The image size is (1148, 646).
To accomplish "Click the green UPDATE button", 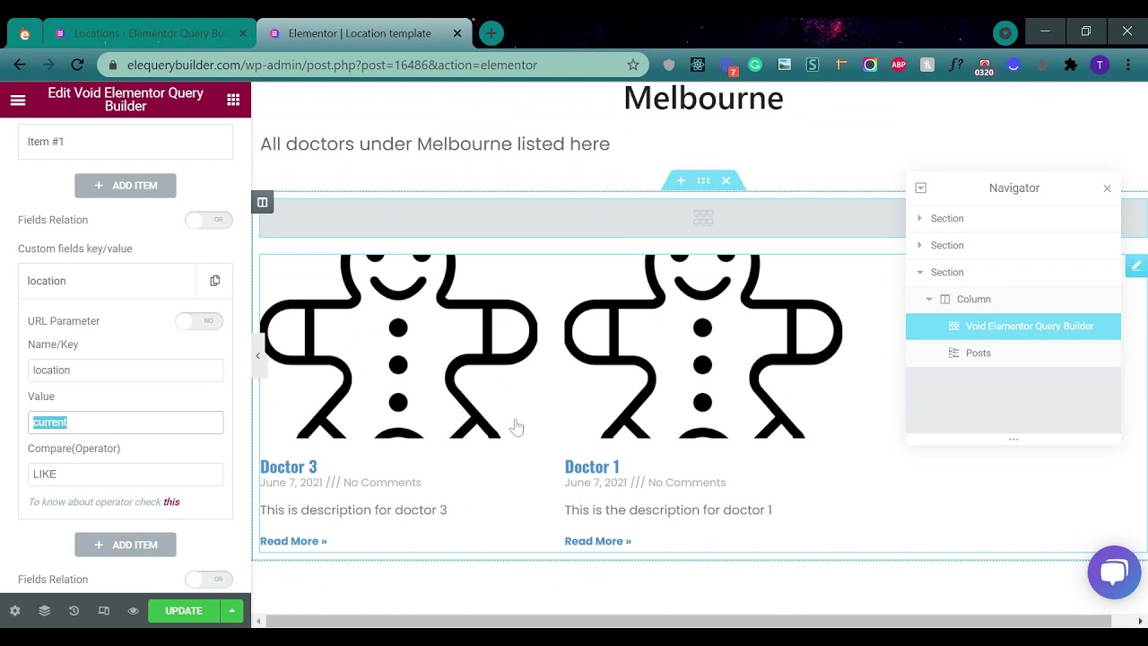I will tap(184, 611).
